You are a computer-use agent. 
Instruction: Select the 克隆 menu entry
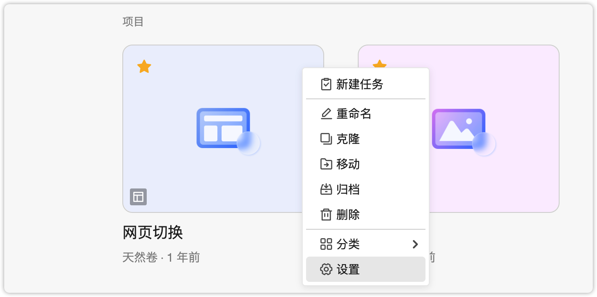348,139
